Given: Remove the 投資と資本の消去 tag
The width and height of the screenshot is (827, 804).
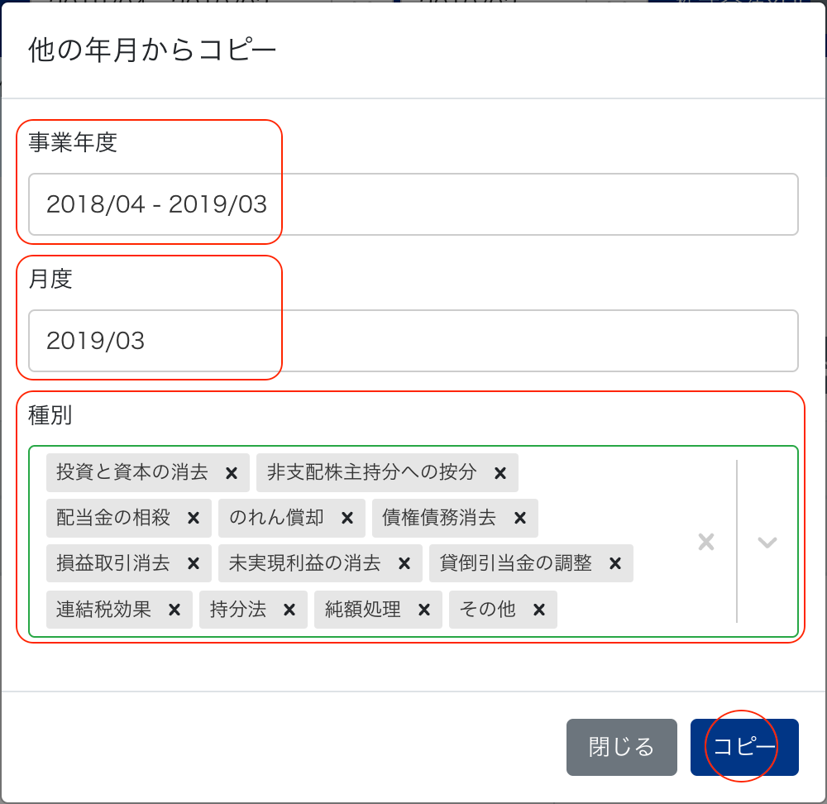Looking at the screenshot, I should coord(232,473).
